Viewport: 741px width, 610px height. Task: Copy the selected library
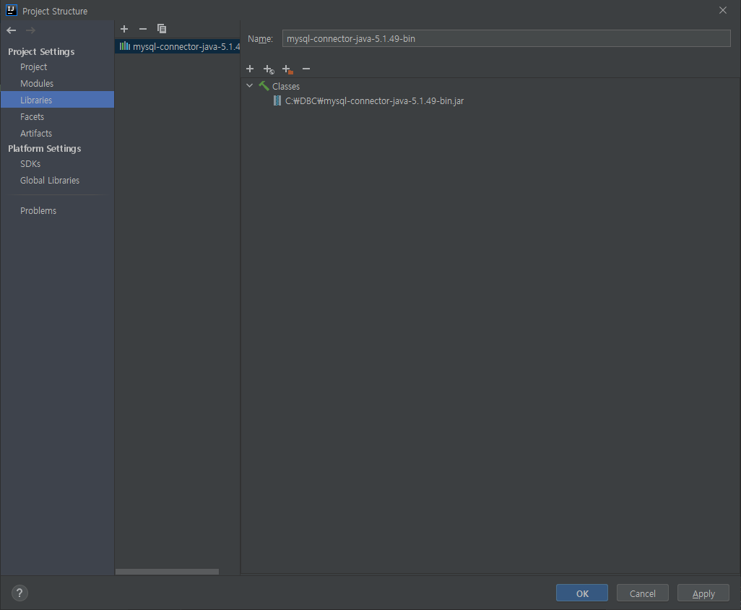pyautogui.click(x=162, y=29)
